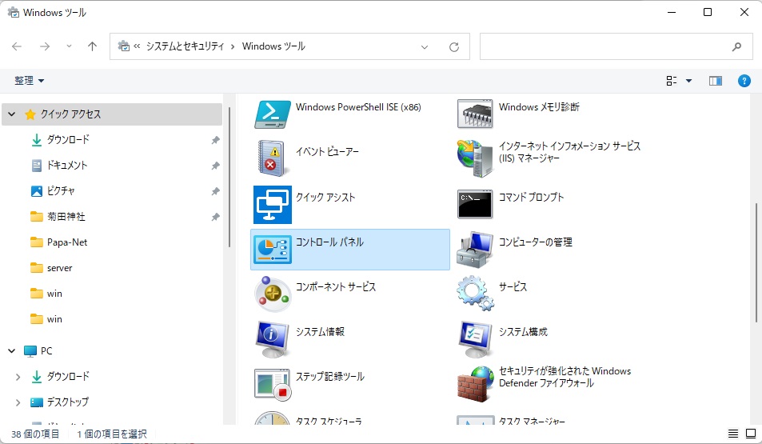Image resolution: width=762 pixels, height=444 pixels.
Task: Click システムとセキュリティ breadcrumb
Action: [186, 46]
